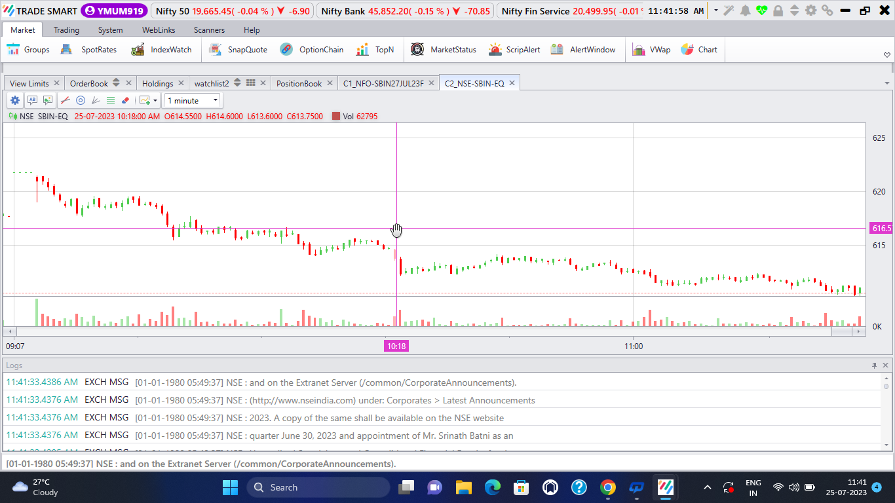Click the green heartbeat status icon

pos(761,10)
